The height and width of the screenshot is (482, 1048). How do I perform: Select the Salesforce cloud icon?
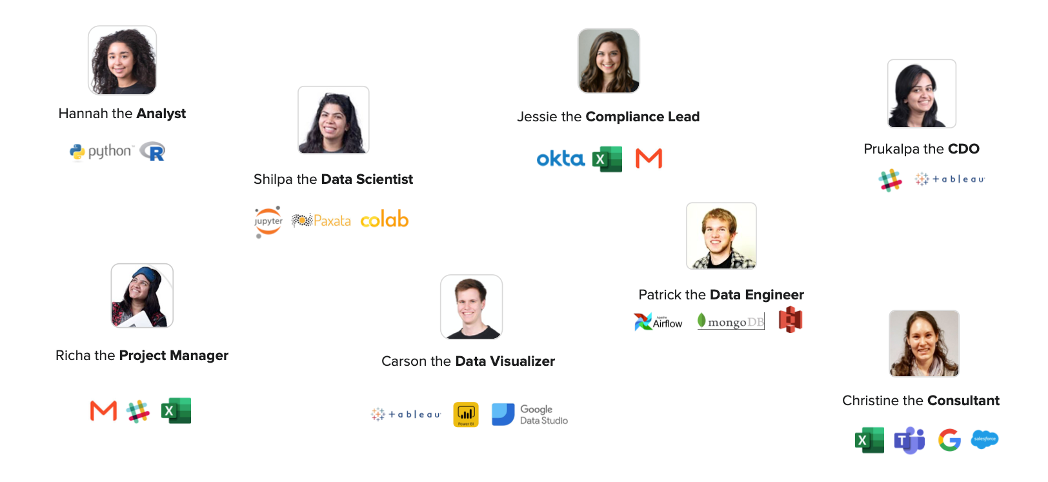coord(984,439)
